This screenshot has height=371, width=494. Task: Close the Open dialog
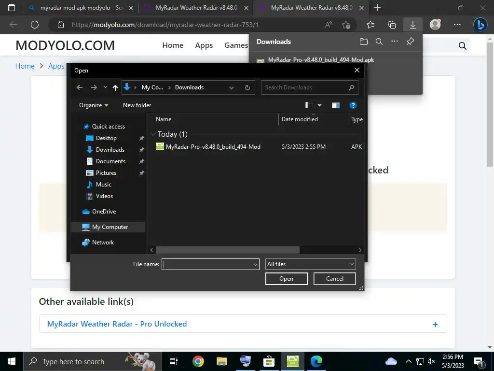click(357, 70)
